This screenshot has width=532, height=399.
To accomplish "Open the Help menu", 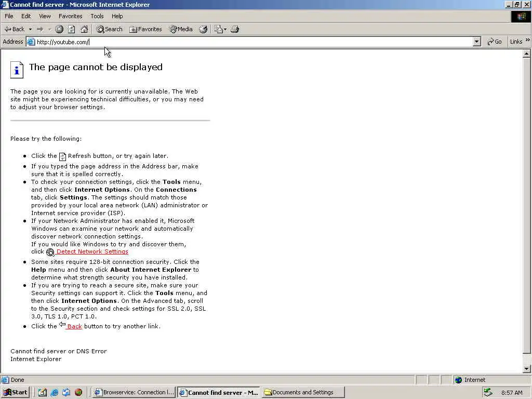I will [x=117, y=16].
